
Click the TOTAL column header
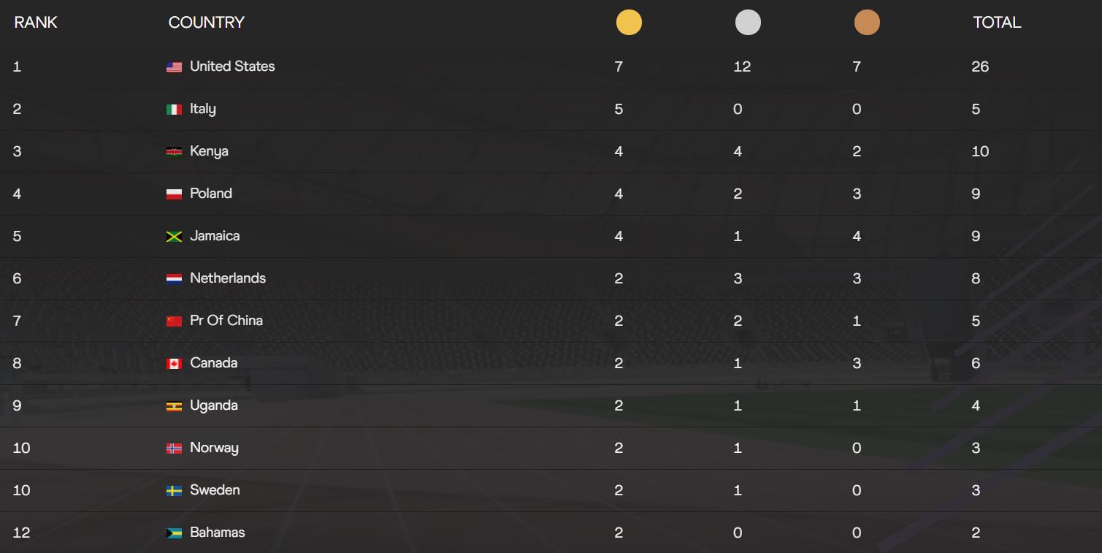tap(997, 23)
